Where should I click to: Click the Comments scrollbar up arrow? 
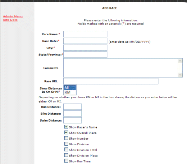[180, 61]
